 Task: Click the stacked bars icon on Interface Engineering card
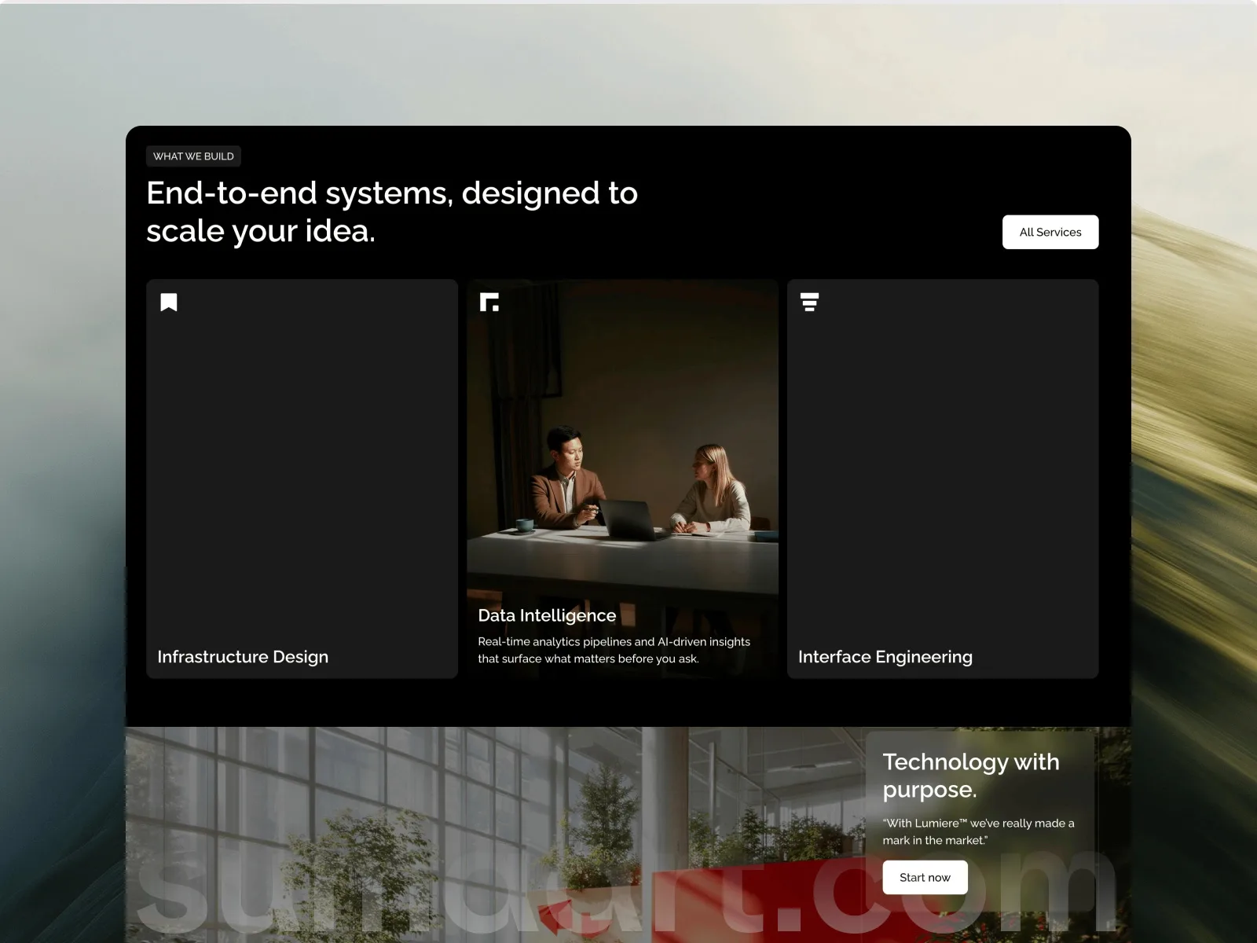809,303
